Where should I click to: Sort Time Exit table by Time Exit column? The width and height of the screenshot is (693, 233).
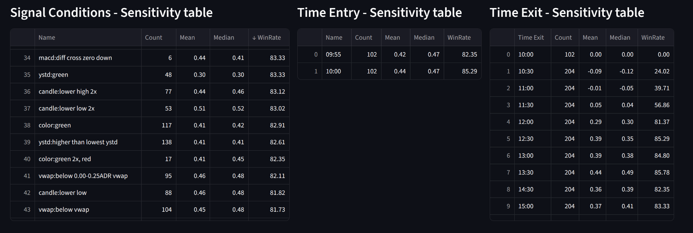coord(531,38)
